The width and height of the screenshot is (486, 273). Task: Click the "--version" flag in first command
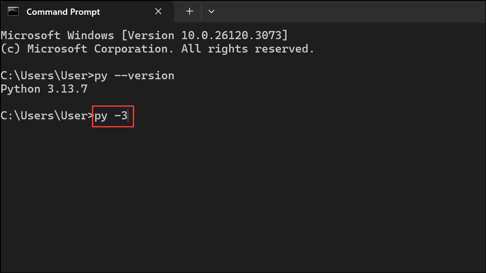coord(147,76)
